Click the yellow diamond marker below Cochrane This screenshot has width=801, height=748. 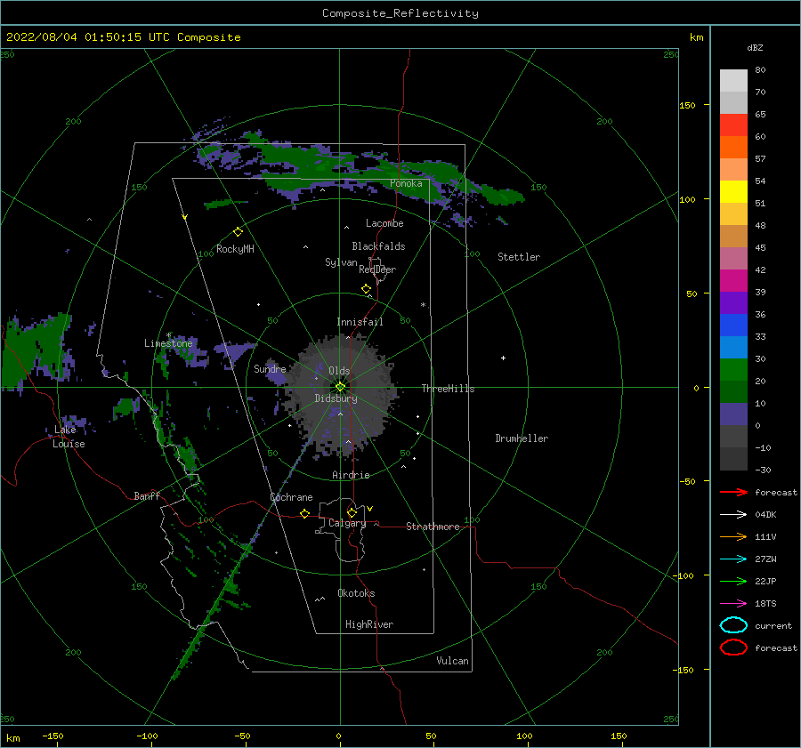[x=305, y=513]
